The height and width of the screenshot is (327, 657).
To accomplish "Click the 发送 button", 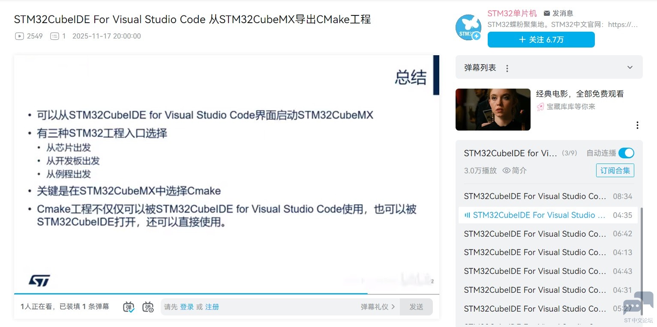I will [416, 307].
